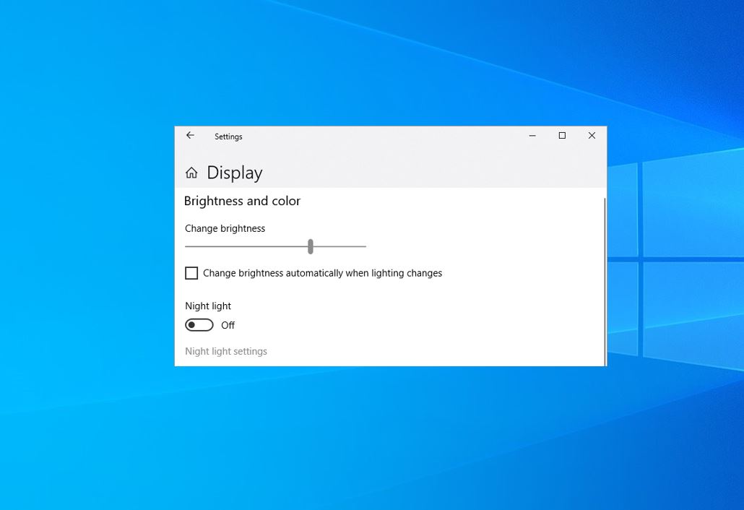Image resolution: width=744 pixels, height=510 pixels.
Task: Navigate back using the Settings back arrow
Action: pyautogui.click(x=190, y=135)
